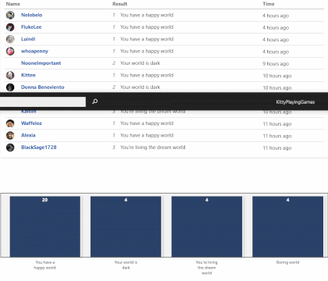Click the Result column header
Viewport: 328px width, 281px height.
[x=119, y=4]
